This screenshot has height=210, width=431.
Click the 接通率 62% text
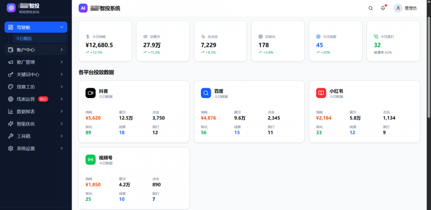383,52
